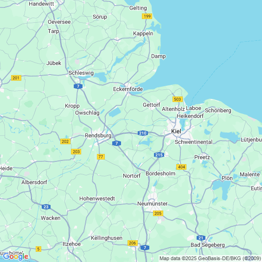This screenshot has height=262, width=262.
Task: Click the Kiel city label
Action: tap(176, 131)
